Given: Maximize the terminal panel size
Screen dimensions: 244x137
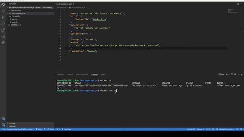Looking at the screenshot, I should tap(239, 75).
